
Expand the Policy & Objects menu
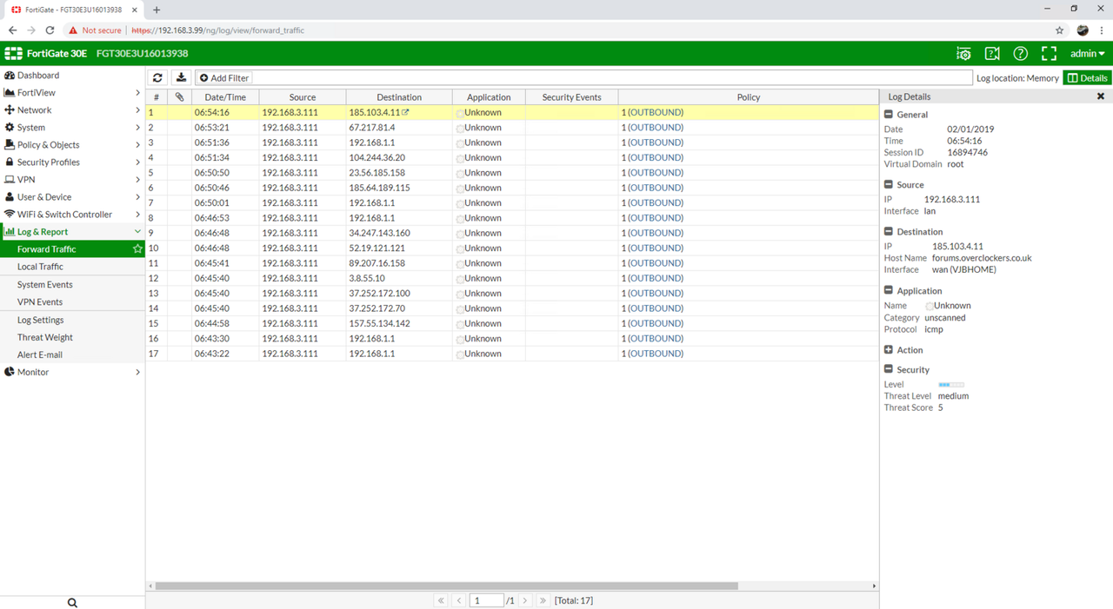(x=72, y=145)
